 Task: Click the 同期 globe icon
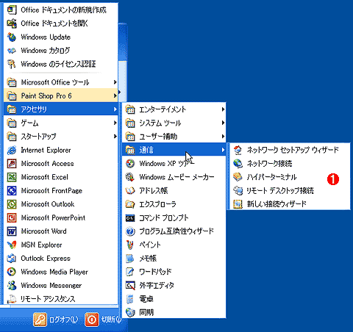[130, 312]
